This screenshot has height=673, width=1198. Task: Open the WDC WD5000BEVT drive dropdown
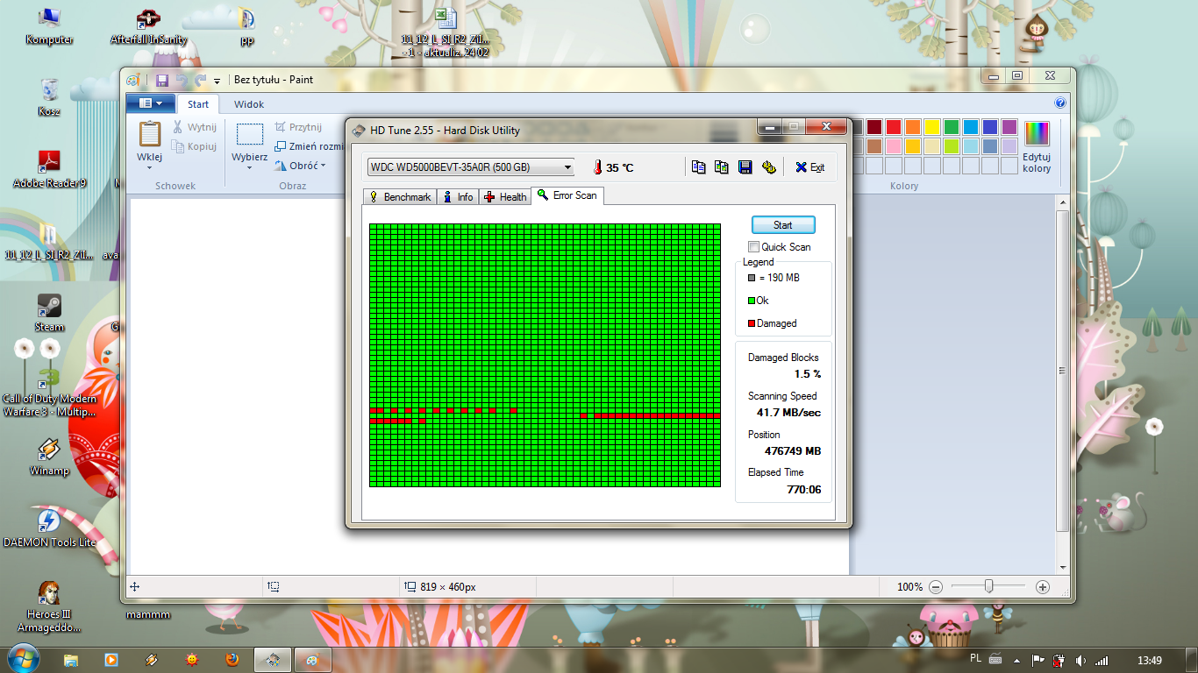click(471, 167)
